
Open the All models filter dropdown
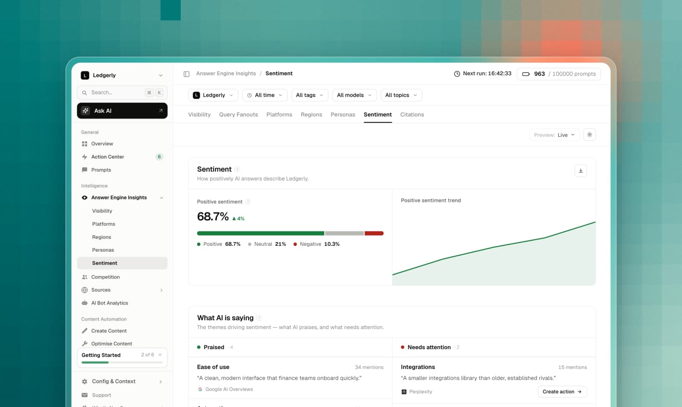354,95
